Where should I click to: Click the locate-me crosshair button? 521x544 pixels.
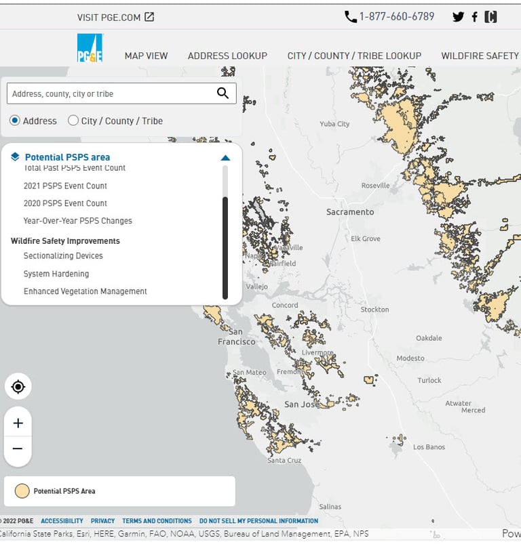click(18, 386)
